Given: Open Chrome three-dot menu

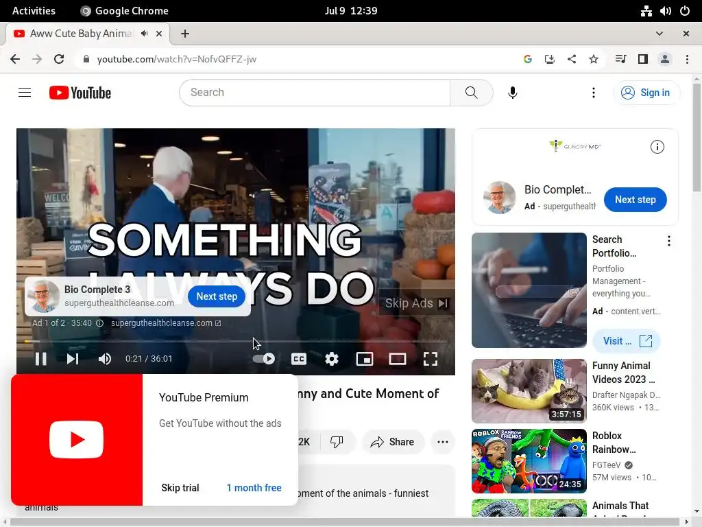Looking at the screenshot, I should pos(687,59).
